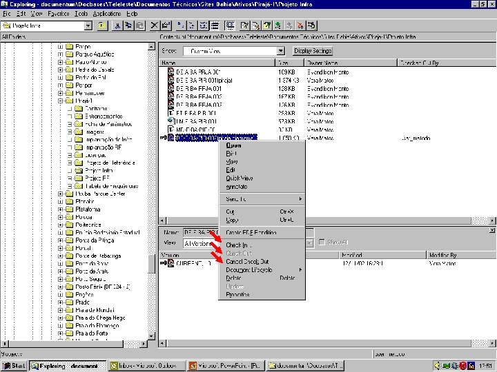This screenshot has height=372, width=497.
Task: Click the green down-arrow toolbar icon
Action: click(278, 25)
